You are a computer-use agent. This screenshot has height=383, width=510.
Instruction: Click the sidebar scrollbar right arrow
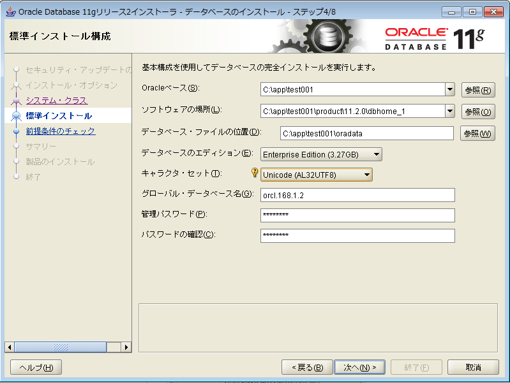click(x=126, y=347)
